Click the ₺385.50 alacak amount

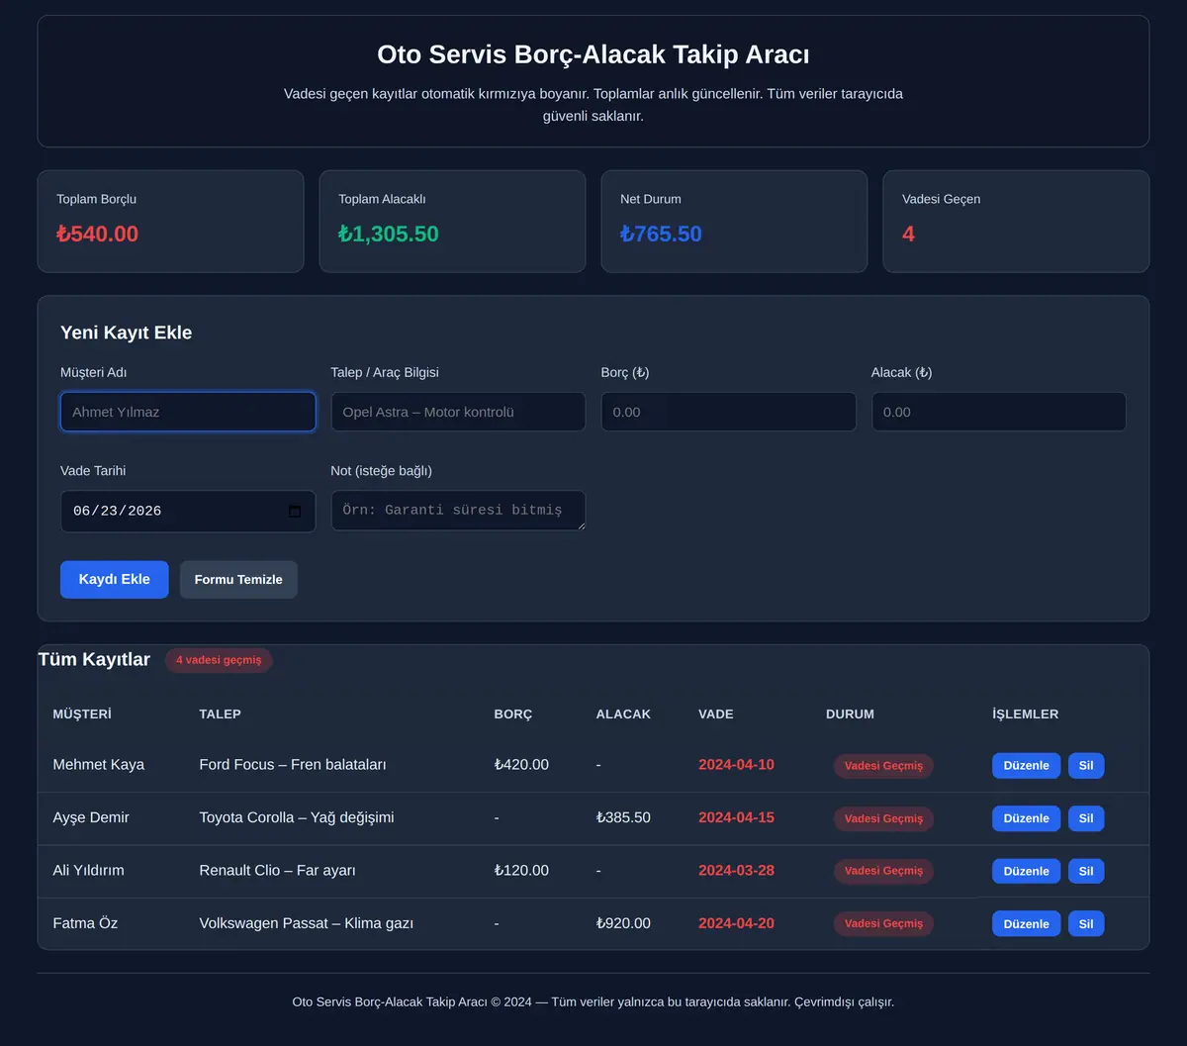point(623,817)
